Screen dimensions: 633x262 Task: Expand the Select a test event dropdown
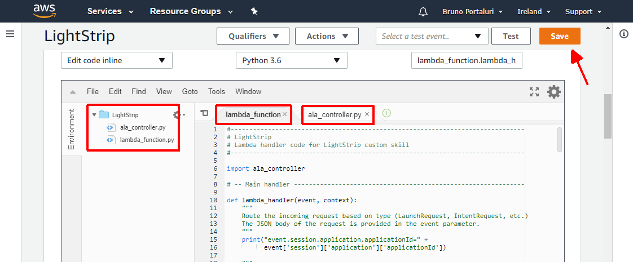pyautogui.click(x=432, y=36)
